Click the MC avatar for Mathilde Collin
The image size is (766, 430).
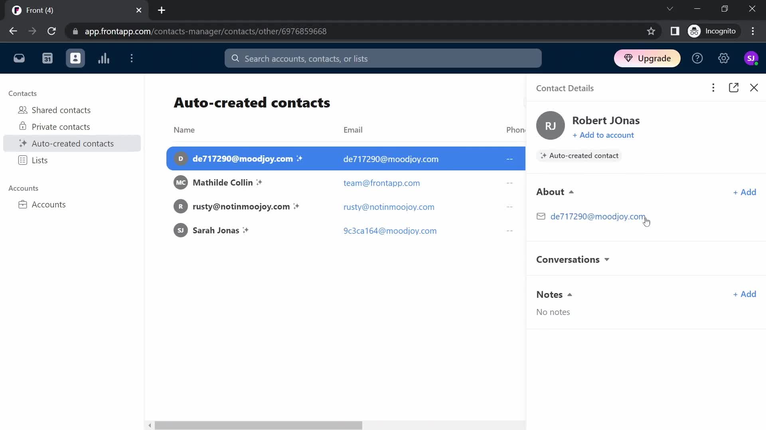pos(181,182)
